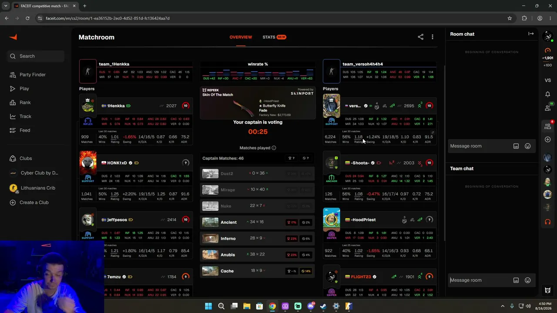Click the browser back arrow
557x313 pixels.
click(7, 18)
